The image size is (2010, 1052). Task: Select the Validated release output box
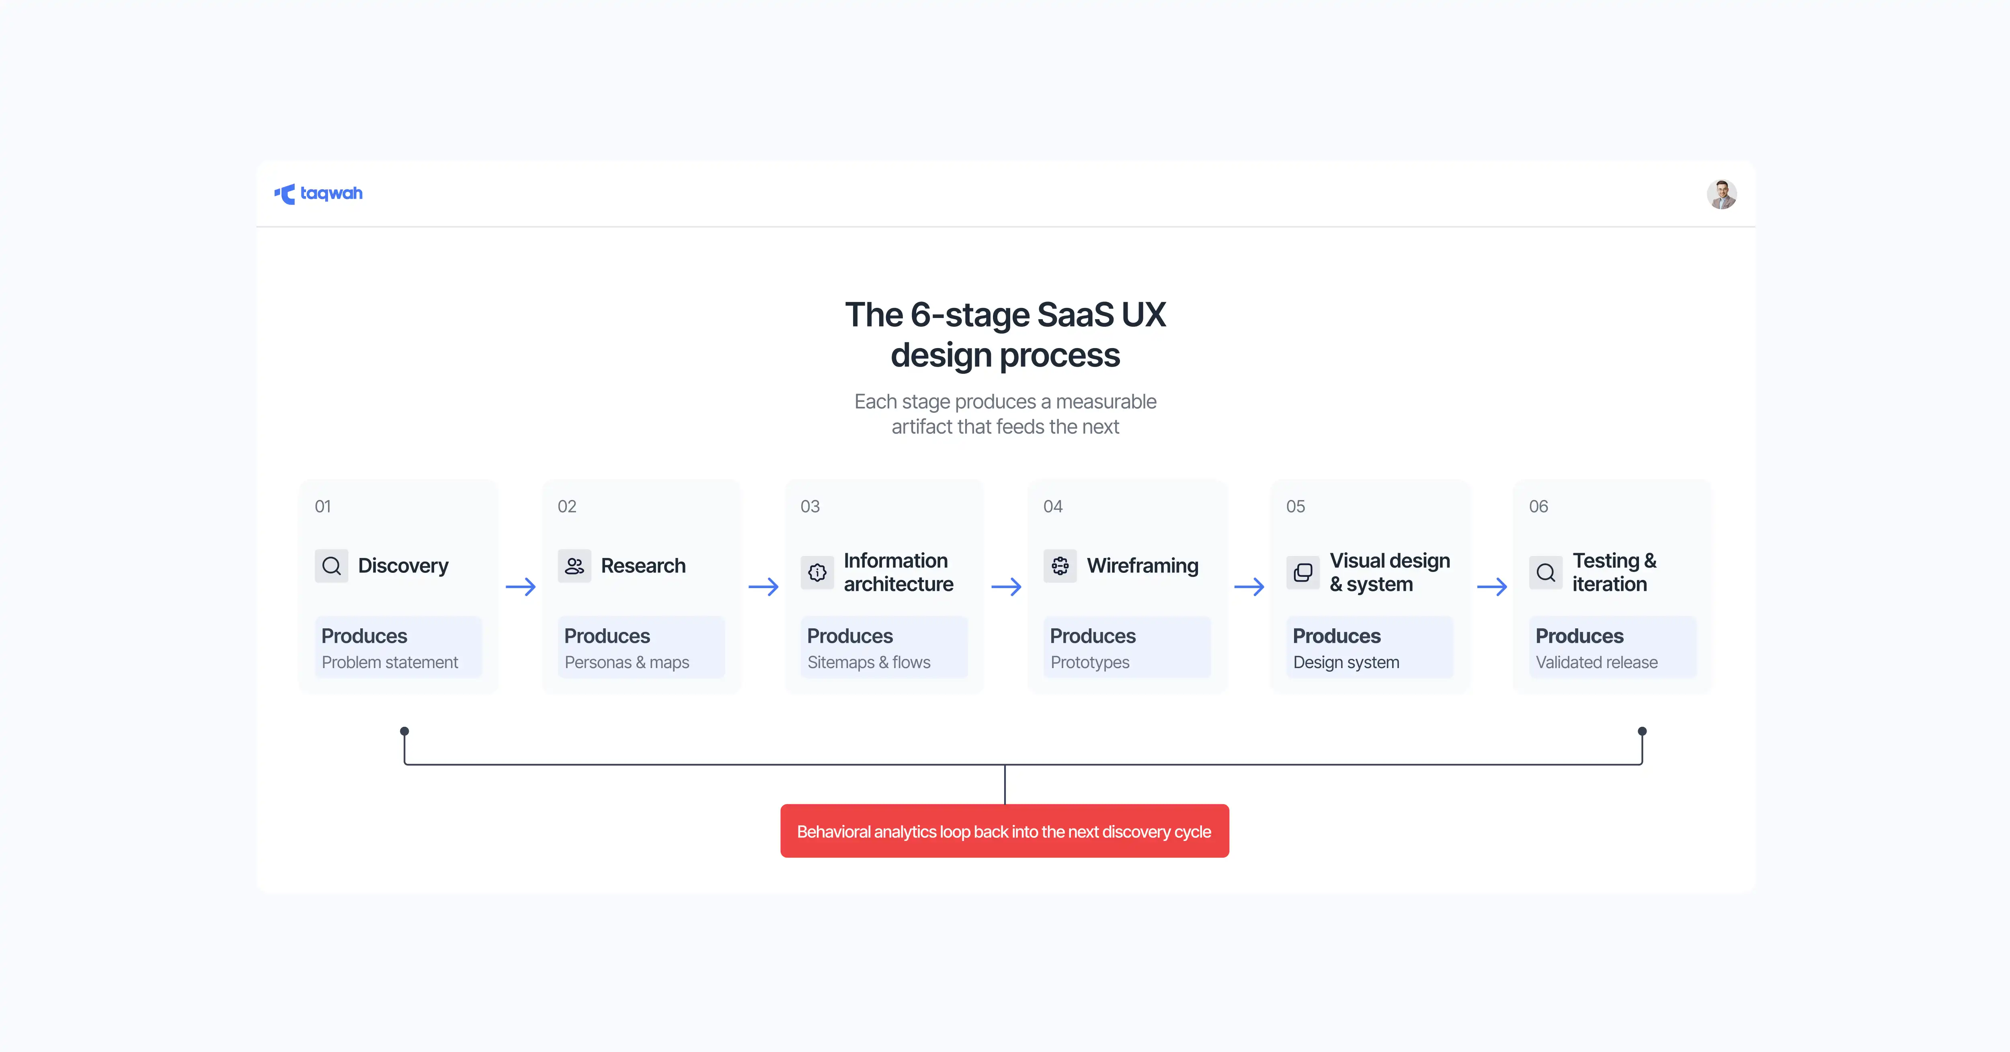[1613, 648]
